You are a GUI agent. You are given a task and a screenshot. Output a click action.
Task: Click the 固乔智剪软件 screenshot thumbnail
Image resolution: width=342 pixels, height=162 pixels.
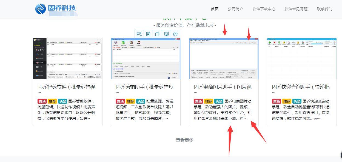tap(67, 59)
